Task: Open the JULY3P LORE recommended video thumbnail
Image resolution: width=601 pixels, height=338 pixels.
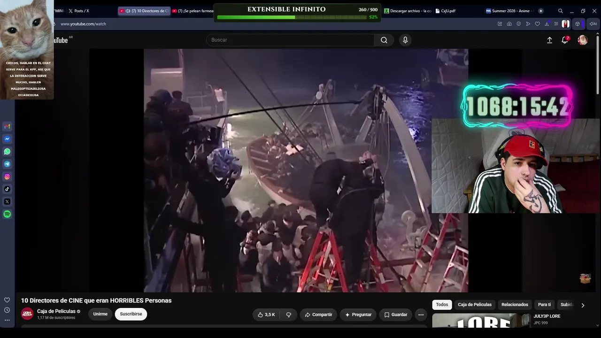Action: point(481,321)
